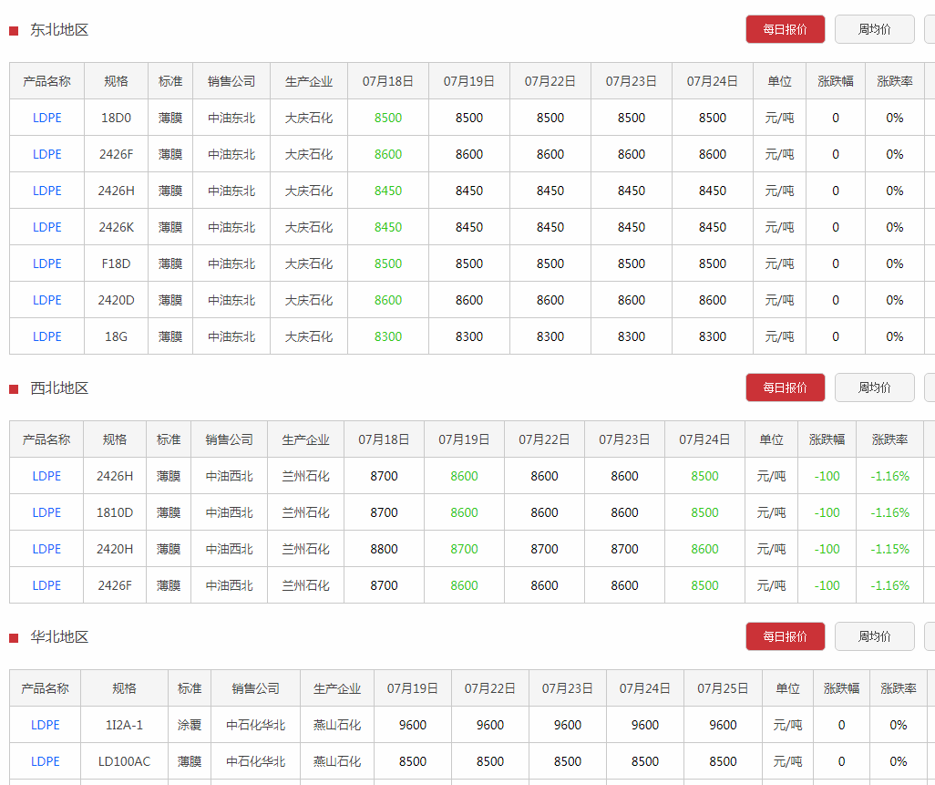Open LDPE link in the 1810D row
Image resolution: width=935 pixels, height=785 pixels.
click(x=46, y=512)
